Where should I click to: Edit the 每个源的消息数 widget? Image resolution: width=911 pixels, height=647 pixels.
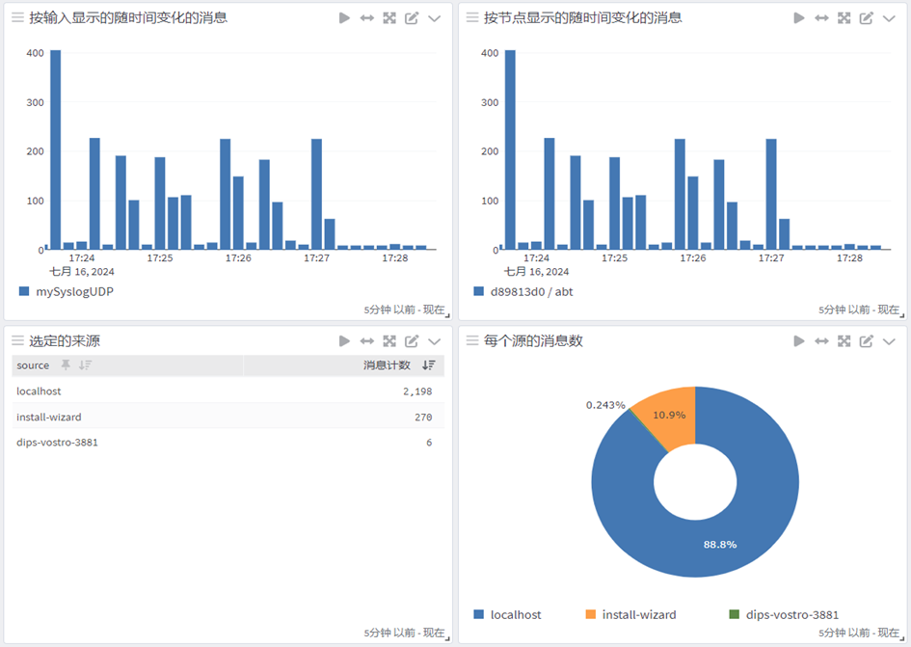(x=867, y=341)
